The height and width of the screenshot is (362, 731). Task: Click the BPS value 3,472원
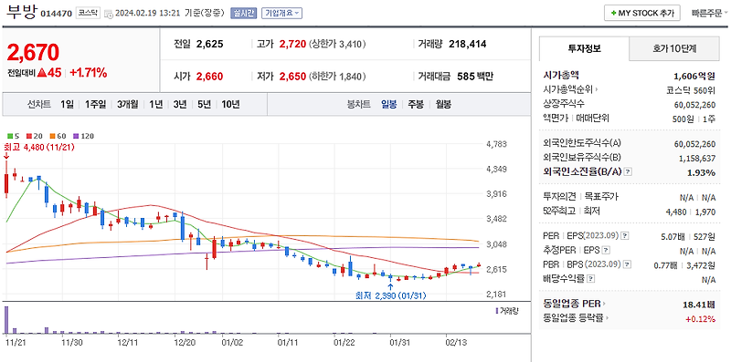tap(702, 265)
